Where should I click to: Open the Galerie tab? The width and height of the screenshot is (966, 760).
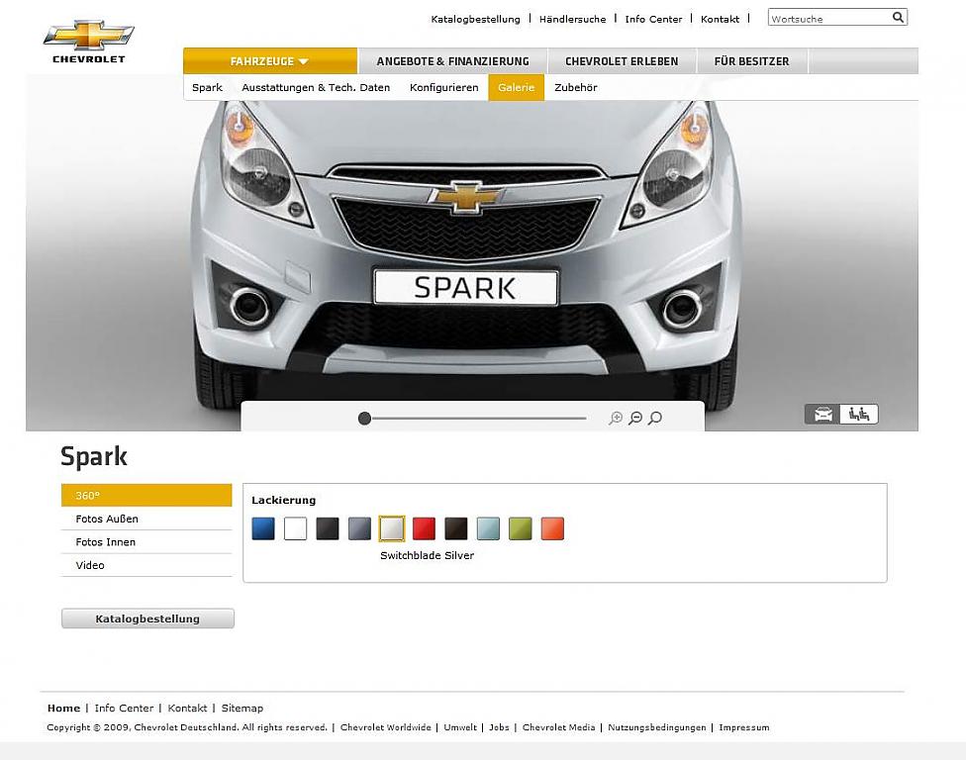tap(516, 87)
